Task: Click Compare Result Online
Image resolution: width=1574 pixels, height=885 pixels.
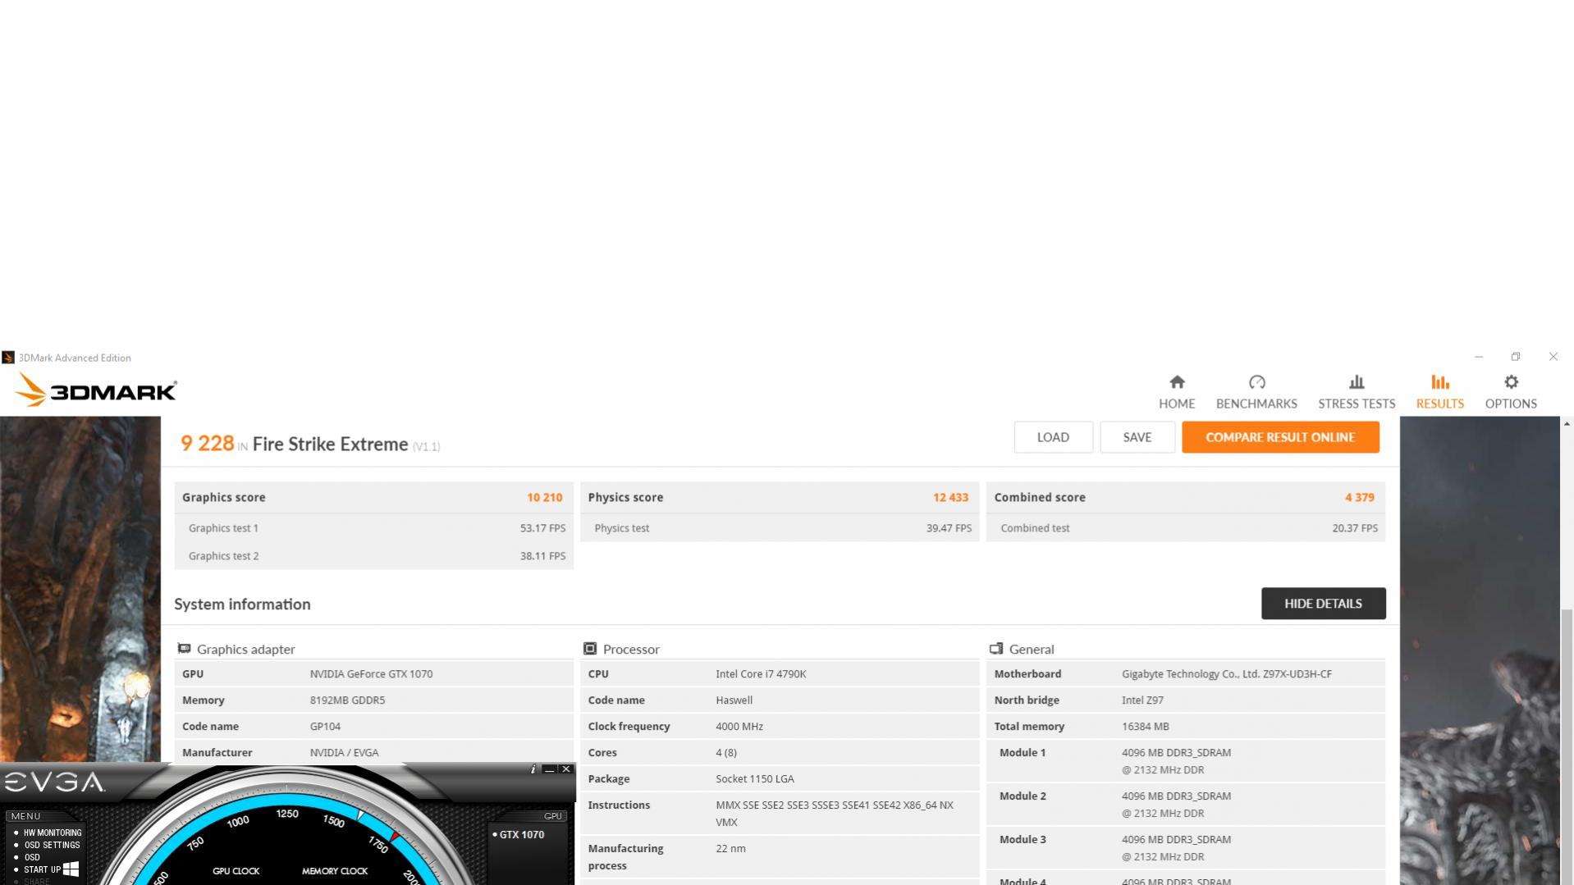Action: click(x=1279, y=437)
